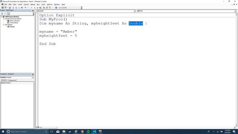The height and width of the screenshot is (134, 238).
Task: Click the taskbar search box
Action: coord(27,131)
